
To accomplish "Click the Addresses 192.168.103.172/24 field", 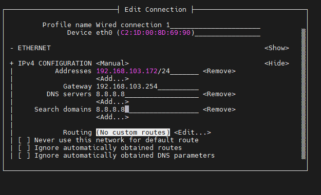I will coord(147,71).
